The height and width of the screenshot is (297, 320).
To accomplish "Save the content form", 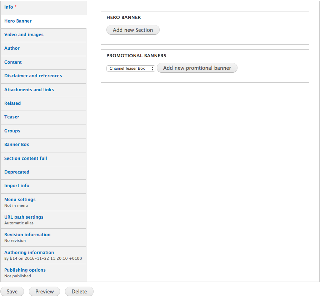I will (12, 292).
